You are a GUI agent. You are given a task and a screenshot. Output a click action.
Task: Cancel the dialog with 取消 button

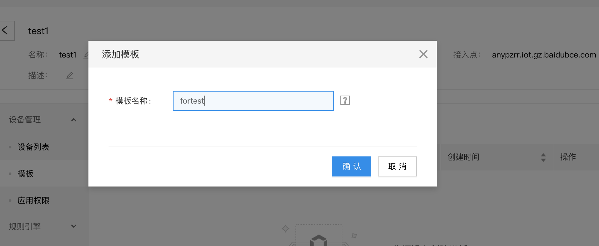[x=397, y=166]
